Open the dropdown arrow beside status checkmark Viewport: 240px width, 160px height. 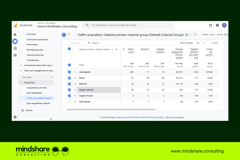(190, 35)
